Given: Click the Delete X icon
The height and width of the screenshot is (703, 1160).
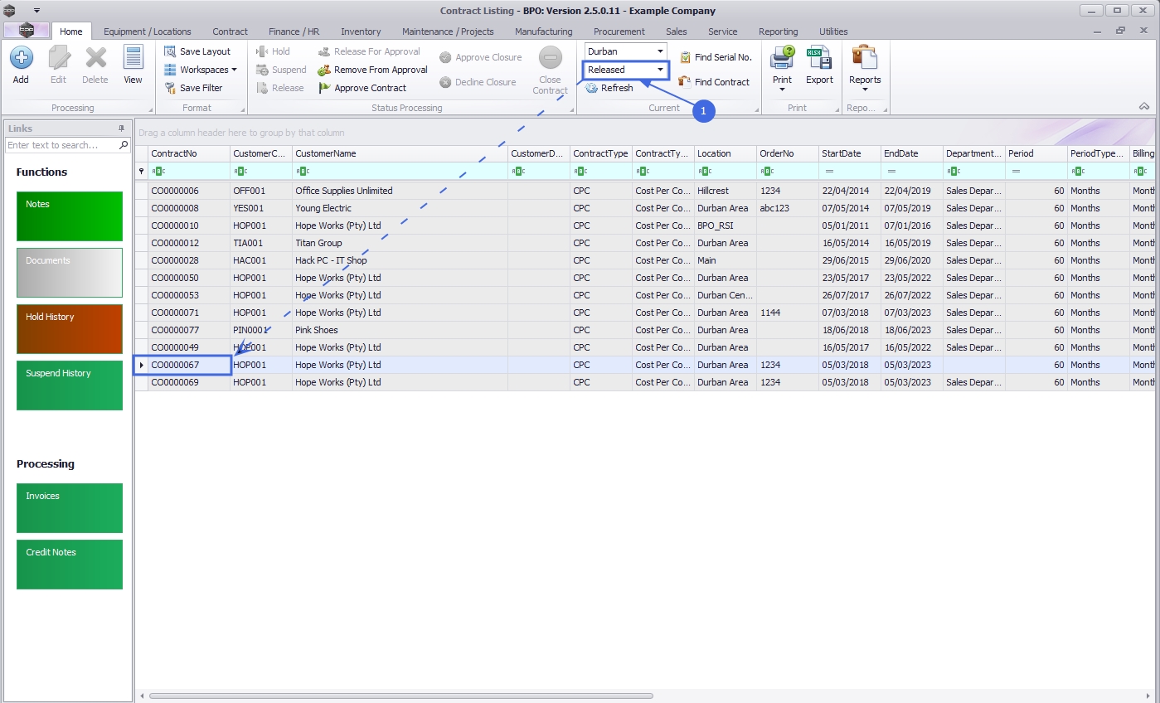Looking at the screenshot, I should [x=95, y=58].
